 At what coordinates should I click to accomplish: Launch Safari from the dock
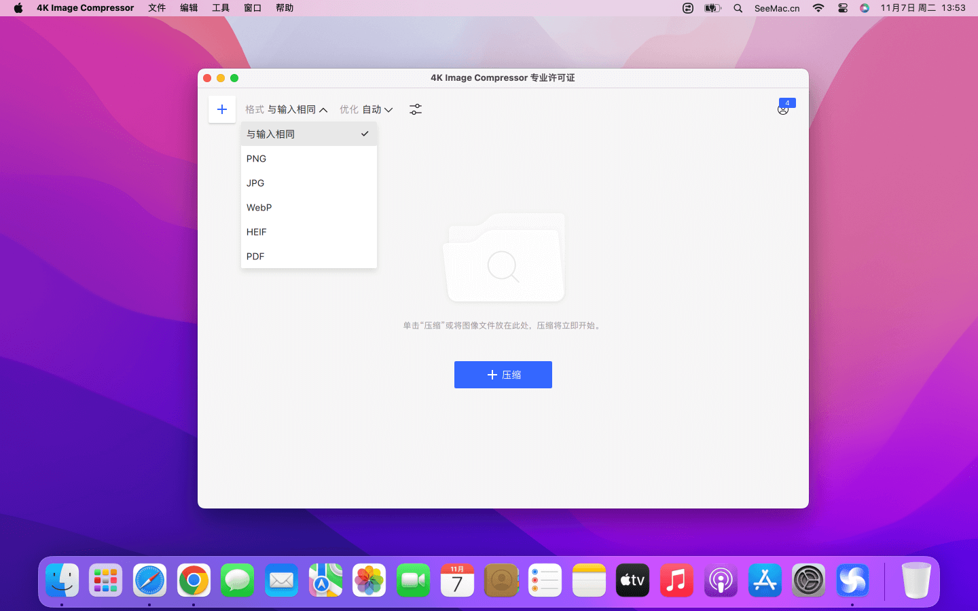coord(149,580)
